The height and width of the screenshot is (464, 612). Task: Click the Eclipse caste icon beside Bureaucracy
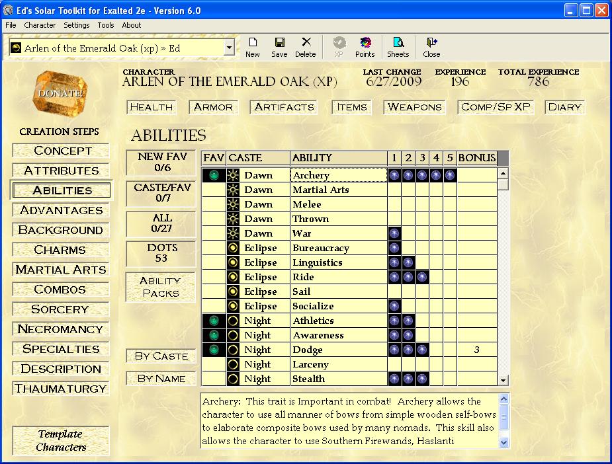point(233,248)
